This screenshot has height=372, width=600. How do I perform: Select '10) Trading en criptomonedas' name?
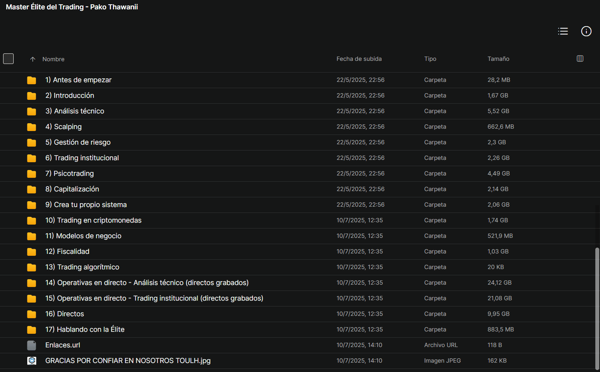pyautogui.click(x=94, y=220)
